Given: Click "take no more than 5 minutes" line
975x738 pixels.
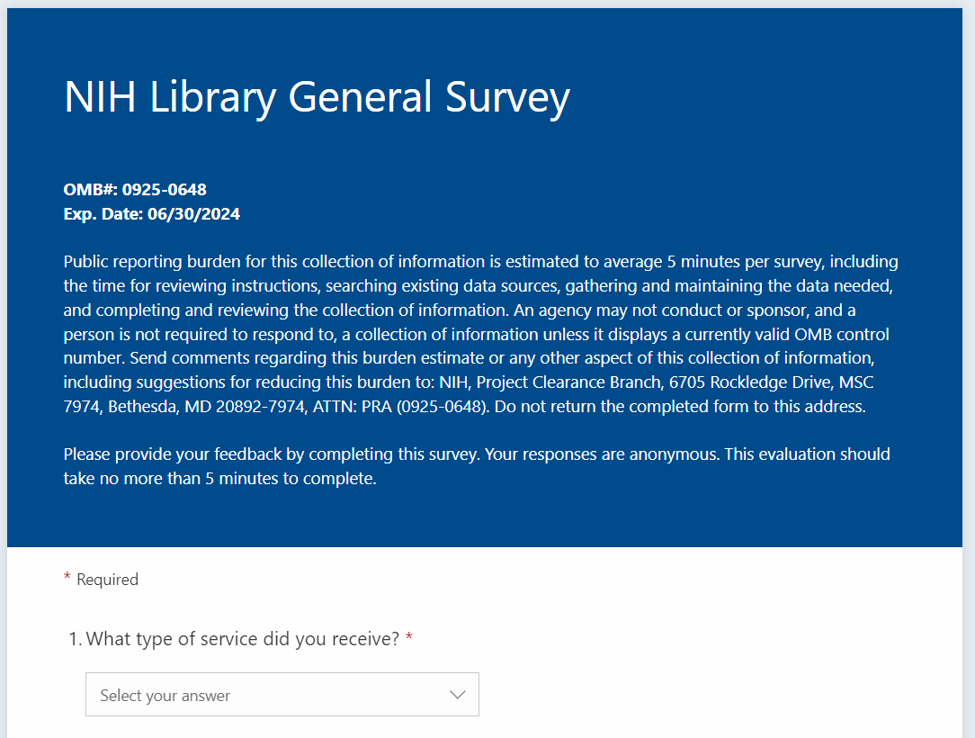Looking at the screenshot, I should (219, 479).
